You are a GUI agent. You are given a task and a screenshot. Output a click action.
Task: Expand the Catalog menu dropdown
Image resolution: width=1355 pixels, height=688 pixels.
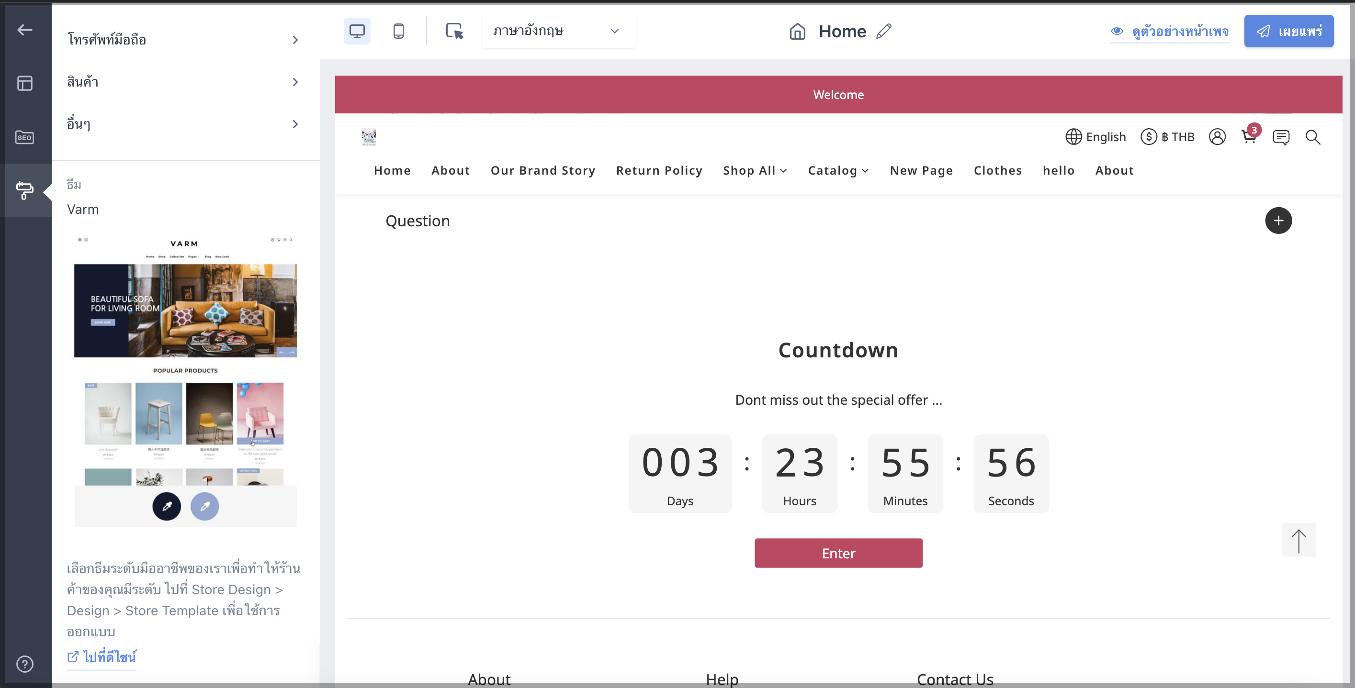[838, 170]
